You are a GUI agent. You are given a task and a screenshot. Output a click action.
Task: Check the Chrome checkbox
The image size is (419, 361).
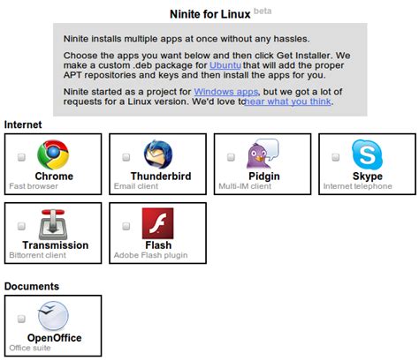21,157
